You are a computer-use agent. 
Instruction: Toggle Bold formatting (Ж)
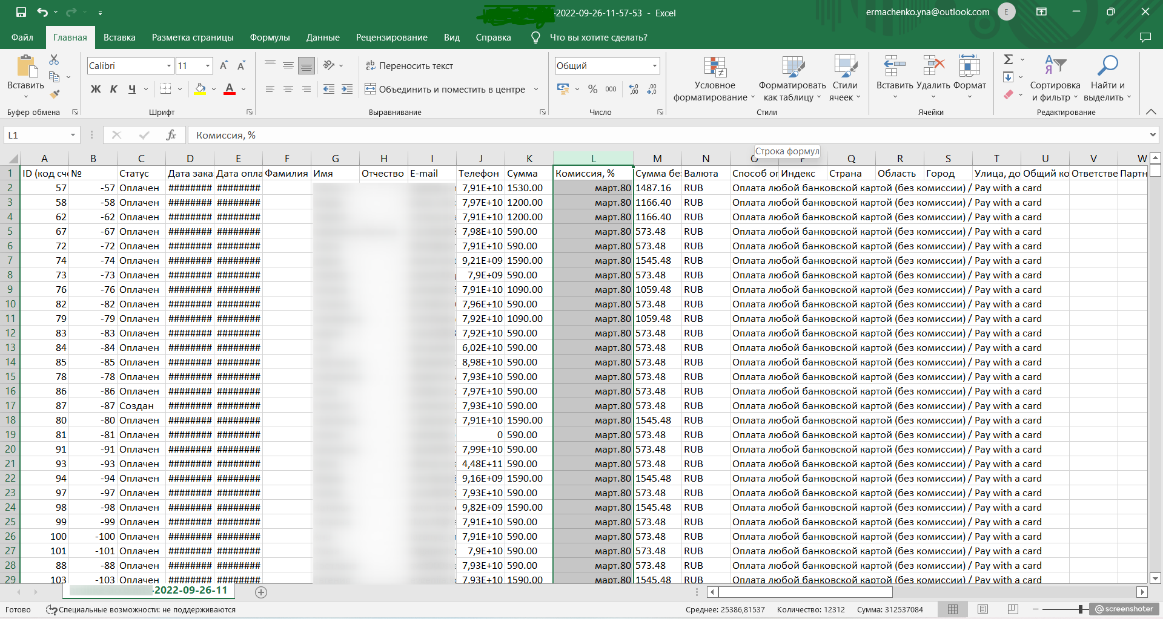tap(96, 90)
